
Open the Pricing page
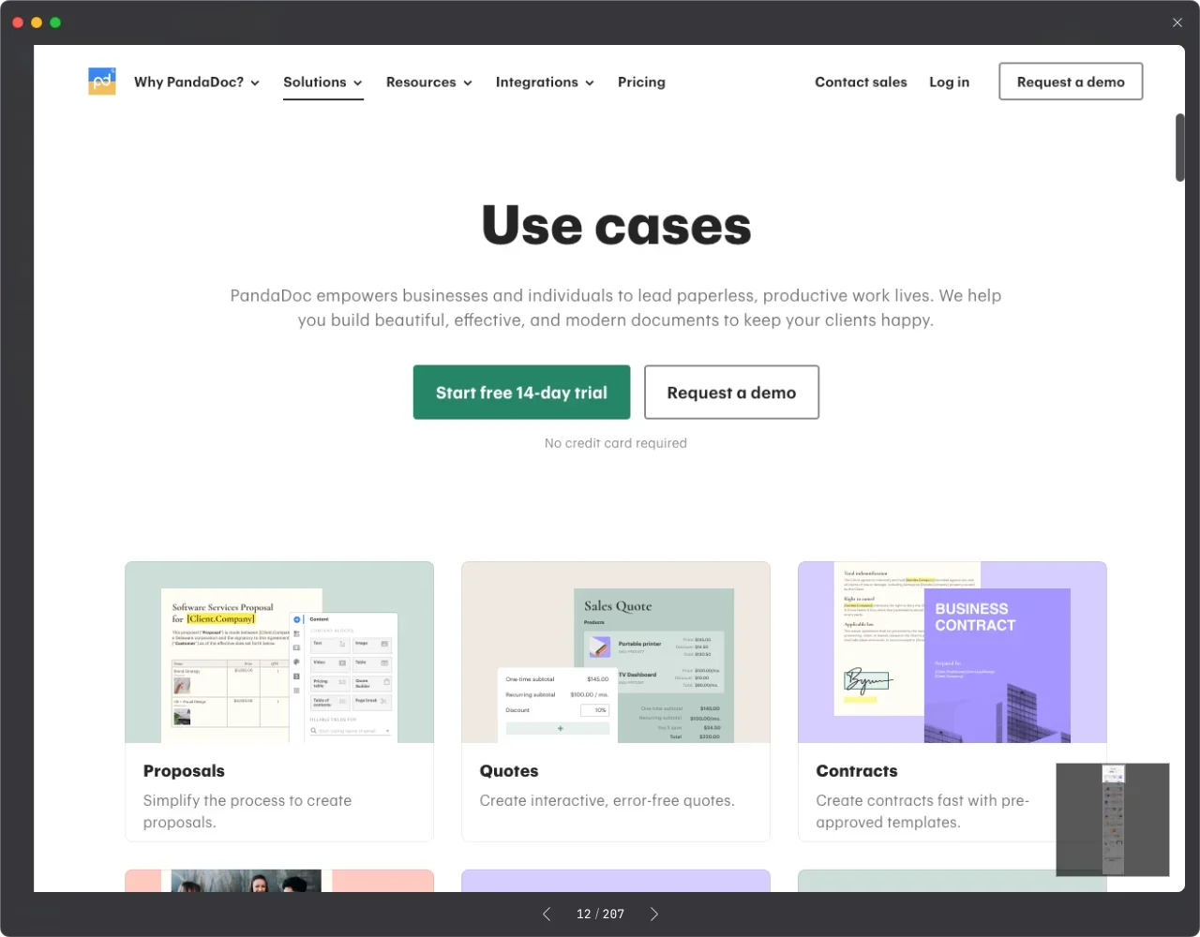641,82
